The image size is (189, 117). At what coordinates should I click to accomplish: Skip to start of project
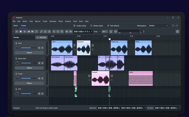click(x=29, y=32)
